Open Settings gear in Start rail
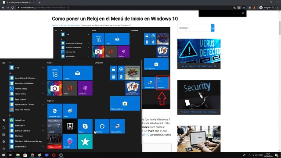The width and height of the screenshot is (281, 158). point(4,141)
